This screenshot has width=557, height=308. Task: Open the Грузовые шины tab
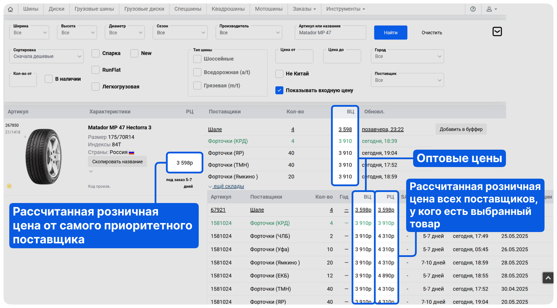coord(94,9)
